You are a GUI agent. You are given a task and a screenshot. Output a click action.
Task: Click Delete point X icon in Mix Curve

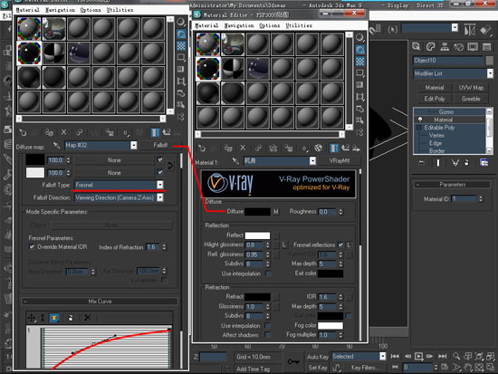88,318
